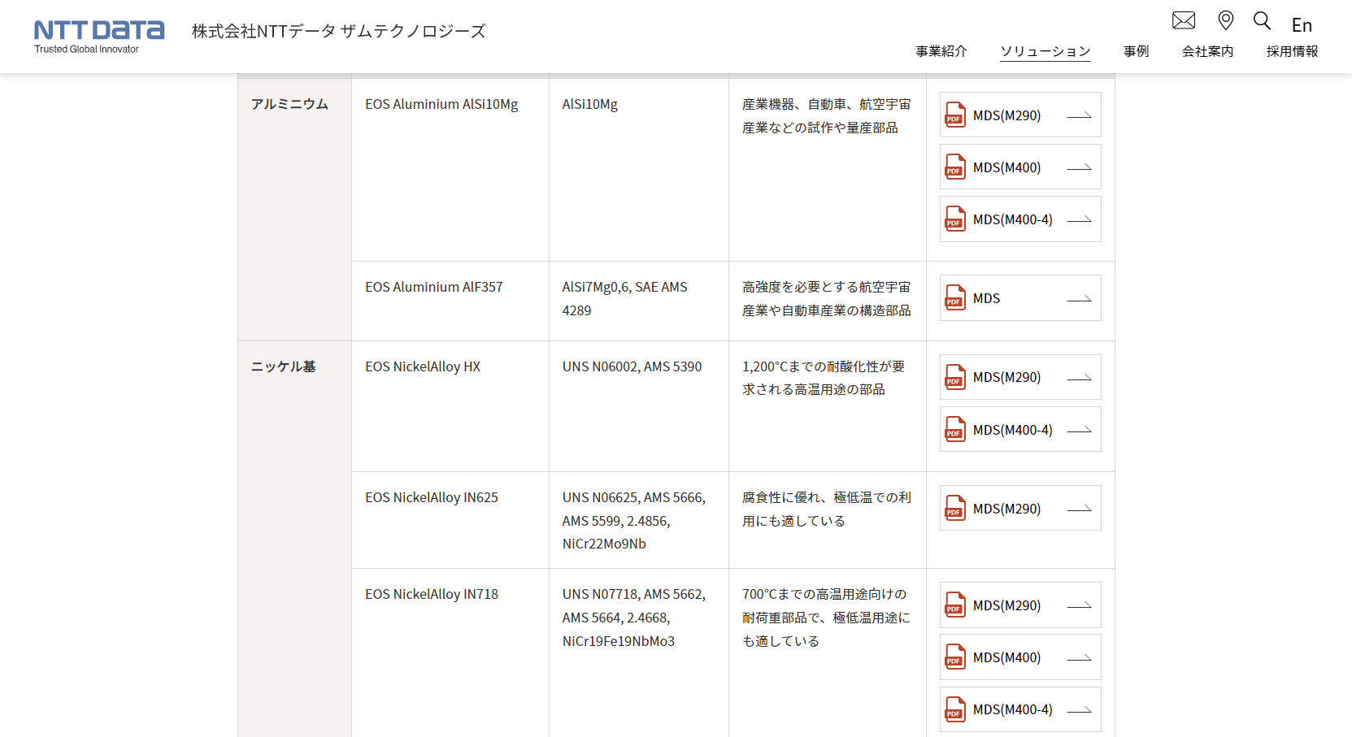Open the 事業紹介 menu

(x=941, y=51)
